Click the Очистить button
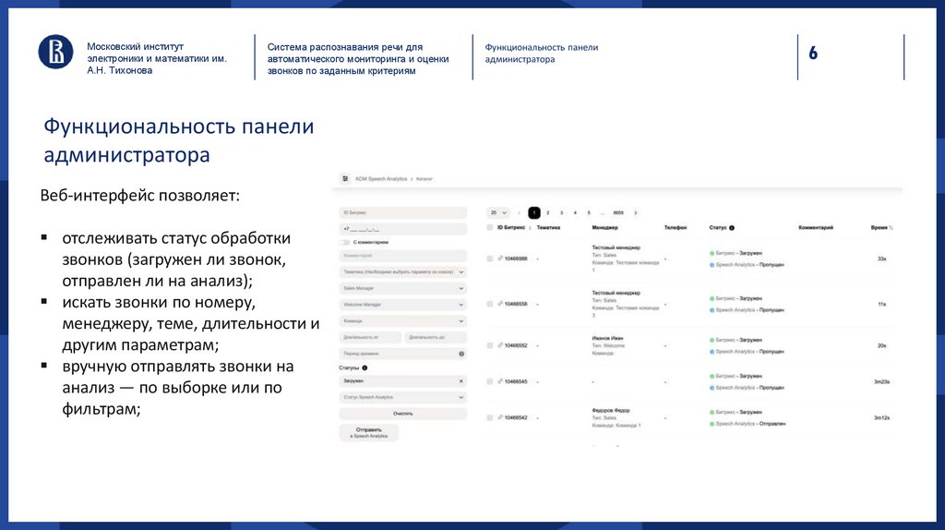This screenshot has width=945, height=530. (402, 414)
